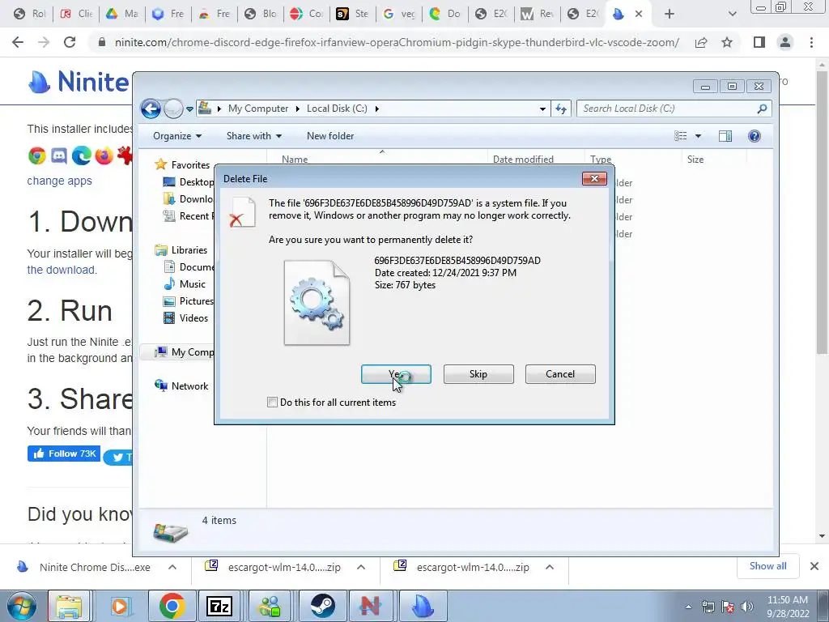This screenshot has height=622, width=829.
Task: Toggle Chrome side panel icon
Action: pos(759,42)
